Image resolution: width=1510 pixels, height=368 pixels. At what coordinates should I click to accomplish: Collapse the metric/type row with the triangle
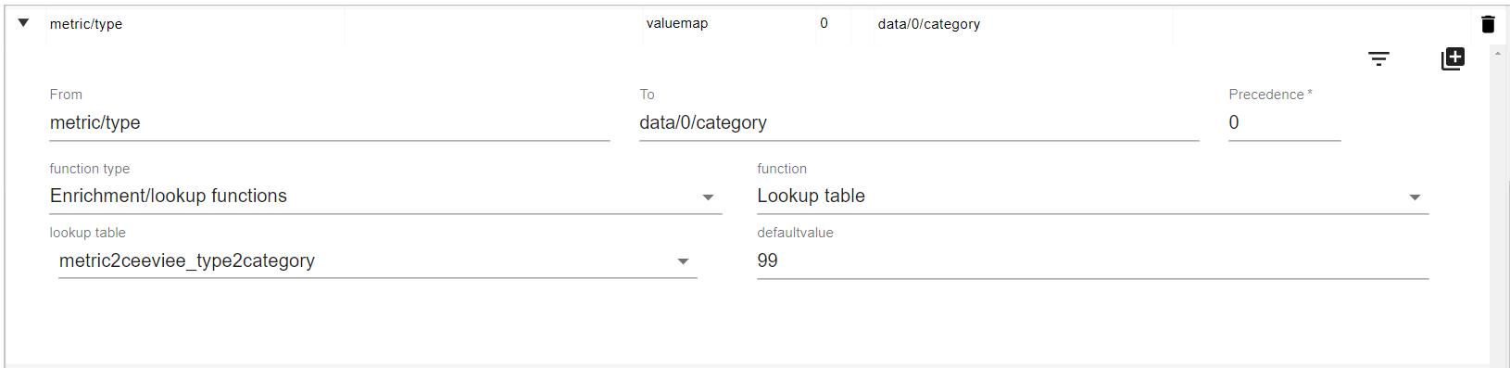(x=23, y=23)
